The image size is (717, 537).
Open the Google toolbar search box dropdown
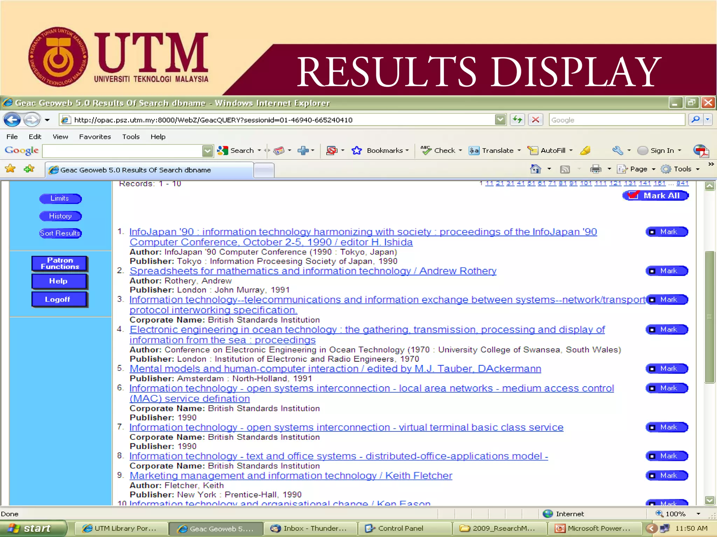tap(207, 151)
